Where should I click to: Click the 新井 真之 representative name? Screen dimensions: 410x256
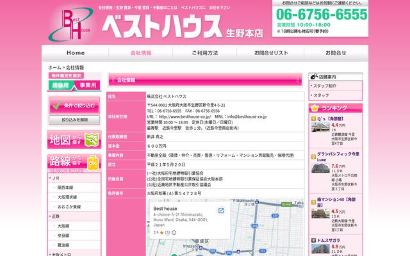tap(155, 136)
